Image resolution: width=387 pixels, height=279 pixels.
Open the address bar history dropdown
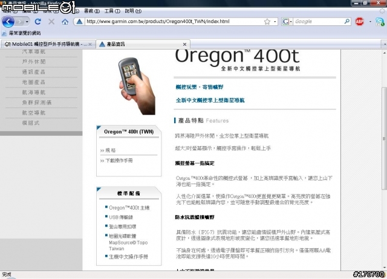(x=275, y=22)
